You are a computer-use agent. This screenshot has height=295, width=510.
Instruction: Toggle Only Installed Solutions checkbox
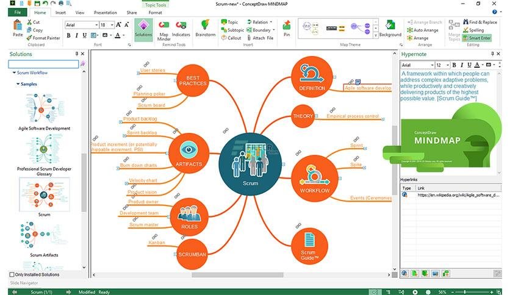coord(12,274)
